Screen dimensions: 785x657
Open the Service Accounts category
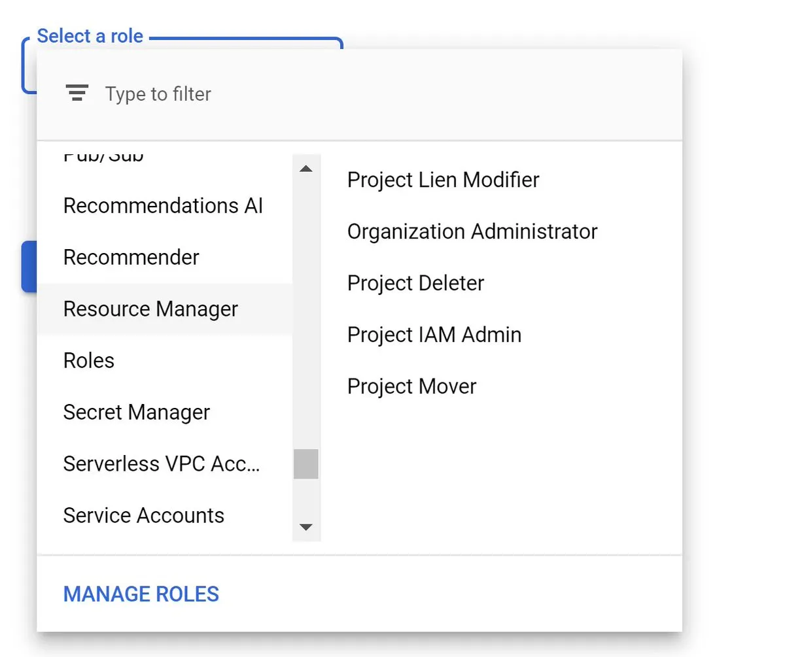[144, 516]
